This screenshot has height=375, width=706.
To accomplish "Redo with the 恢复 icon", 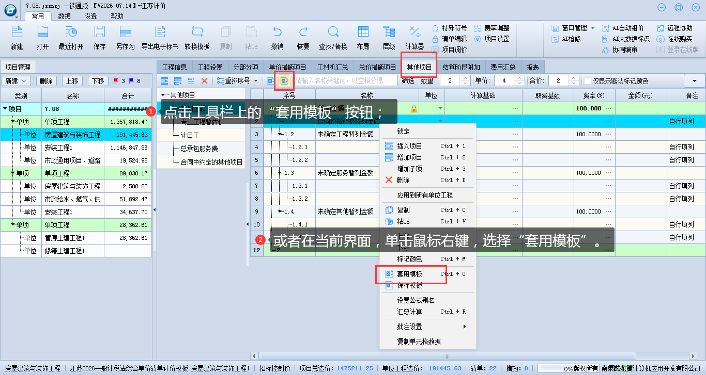I will [303, 37].
